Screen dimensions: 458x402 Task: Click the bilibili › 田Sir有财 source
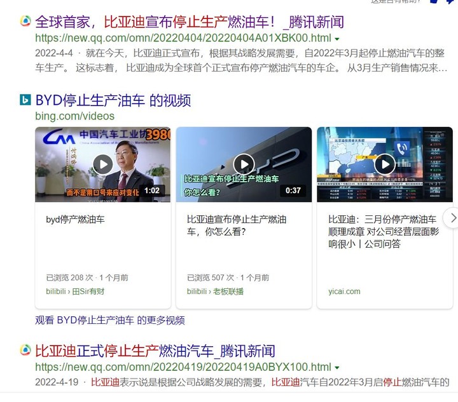pos(75,291)
